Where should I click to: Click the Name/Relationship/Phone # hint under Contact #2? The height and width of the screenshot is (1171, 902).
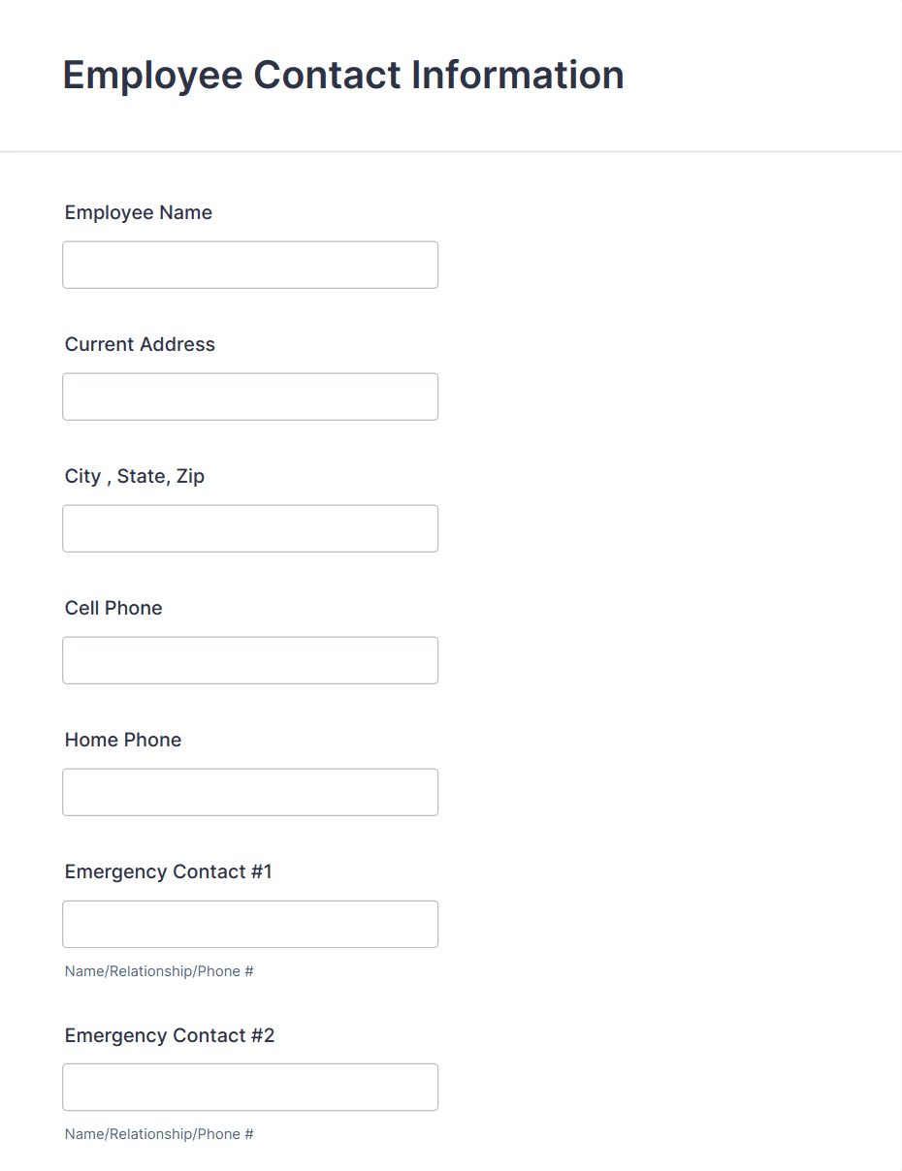158,1133
